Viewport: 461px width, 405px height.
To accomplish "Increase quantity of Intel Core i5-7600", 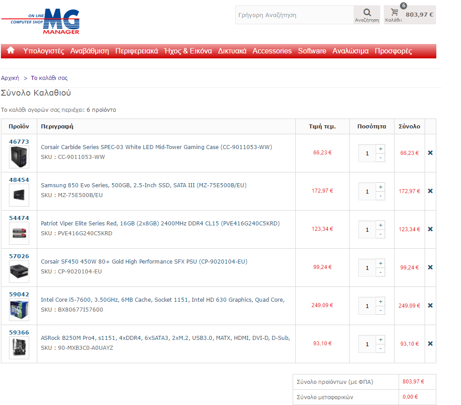I will [x=381, y=302].
